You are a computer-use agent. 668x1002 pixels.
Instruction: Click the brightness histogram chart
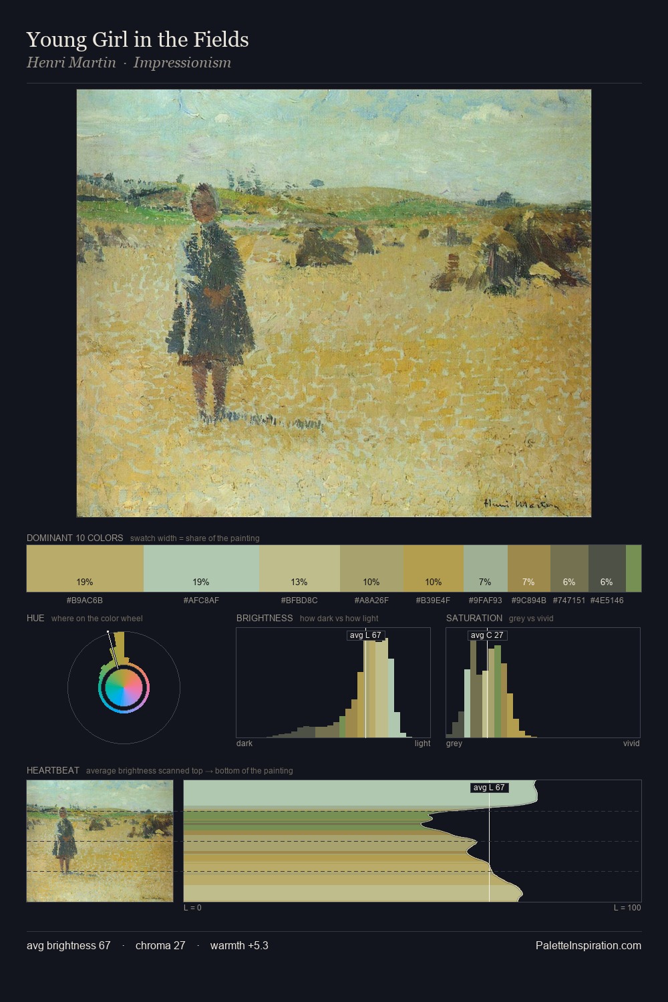(x=333, y=683)
